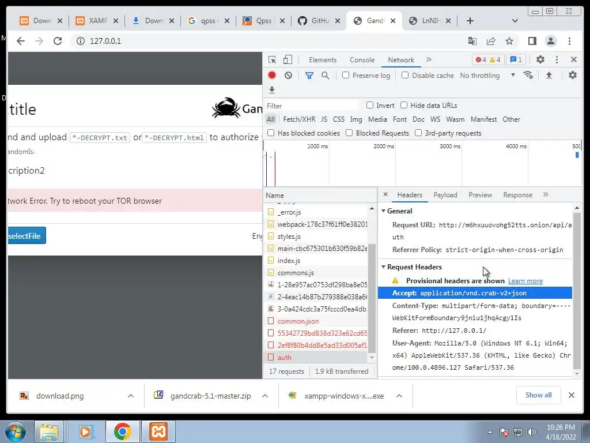The image size is (590, 443).
Task: Reload the page in Chrome
Action: (58, 41)
